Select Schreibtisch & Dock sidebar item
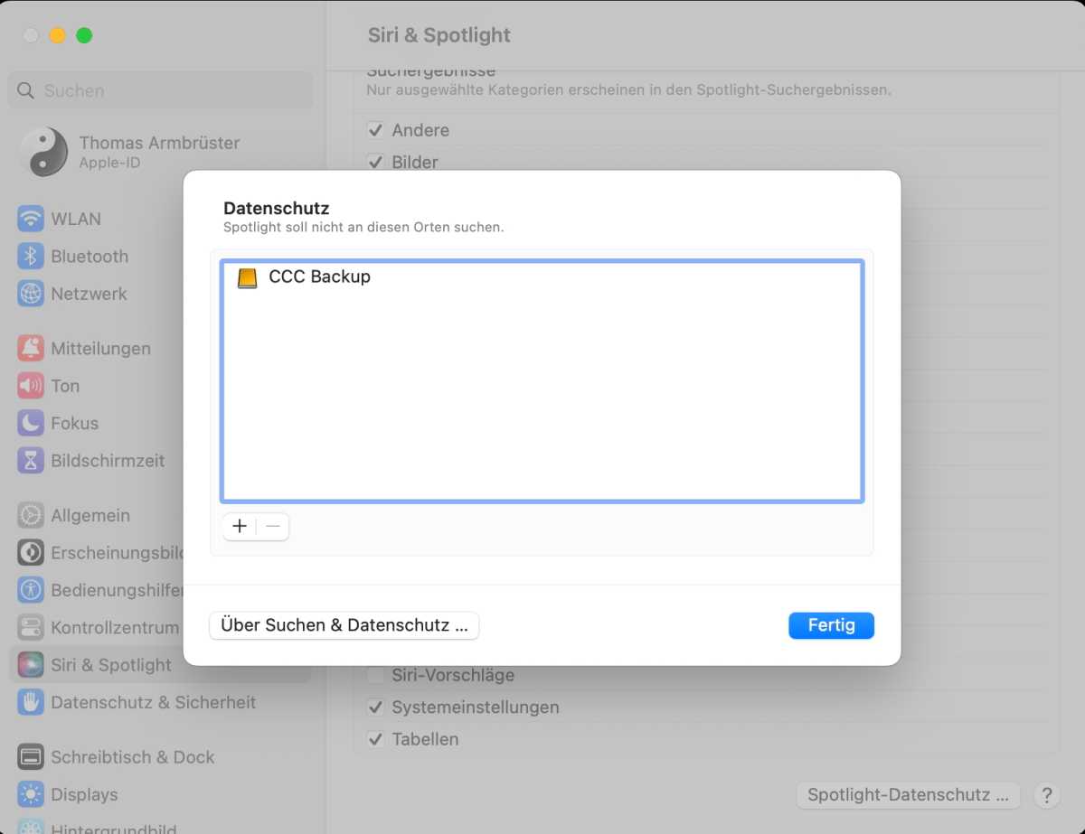 pos(132,757)
